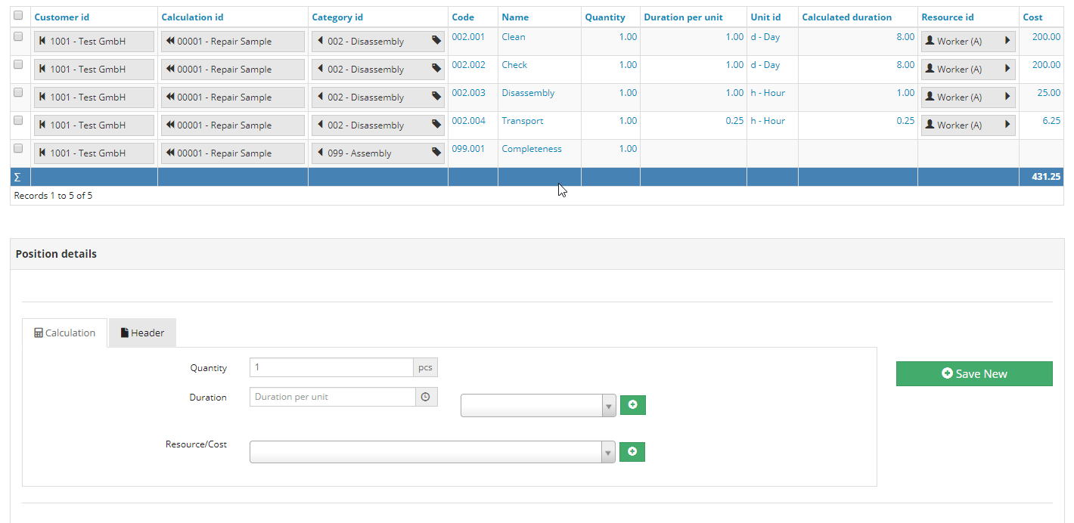1074x523 pixels.
Task: Click the rewind icon in Clean row calculation
Action: [170, 41]
